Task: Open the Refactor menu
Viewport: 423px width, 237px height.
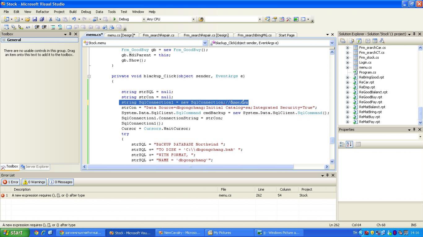Action: point(42,12)
